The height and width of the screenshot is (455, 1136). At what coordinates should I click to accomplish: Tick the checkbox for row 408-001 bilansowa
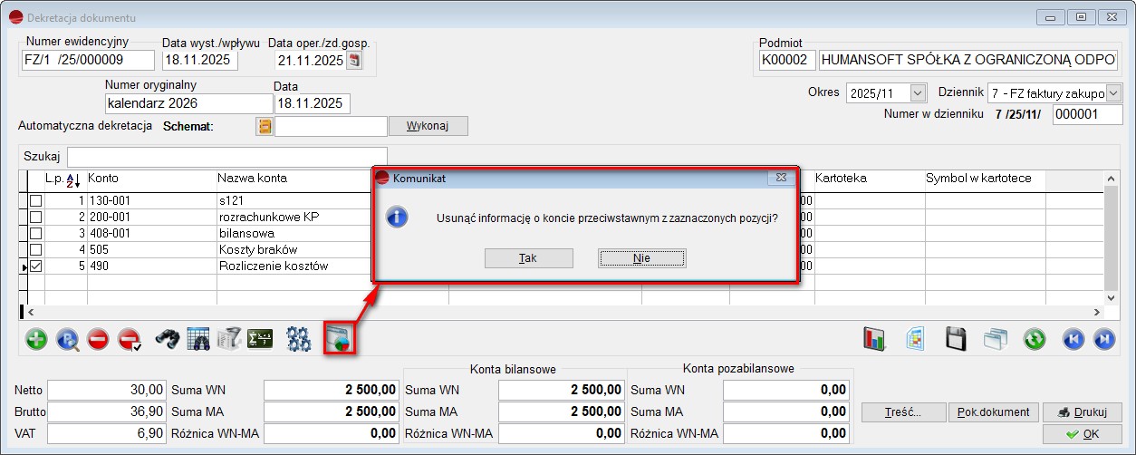pyautogui.click(x=36, y=234)
